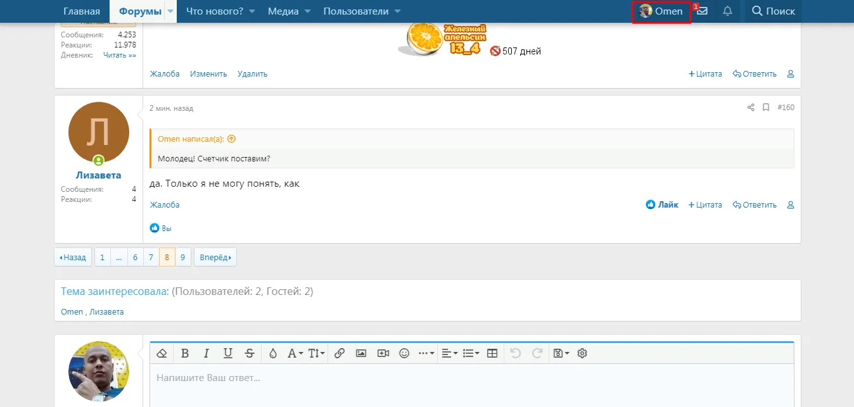Open the text color droplet picker
The width and height of the screenshot is (854, 407).
pyautogui.click(x=272, y=354)
